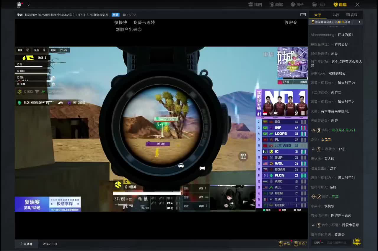Click the 首充 first recharge button

point(300,244)
